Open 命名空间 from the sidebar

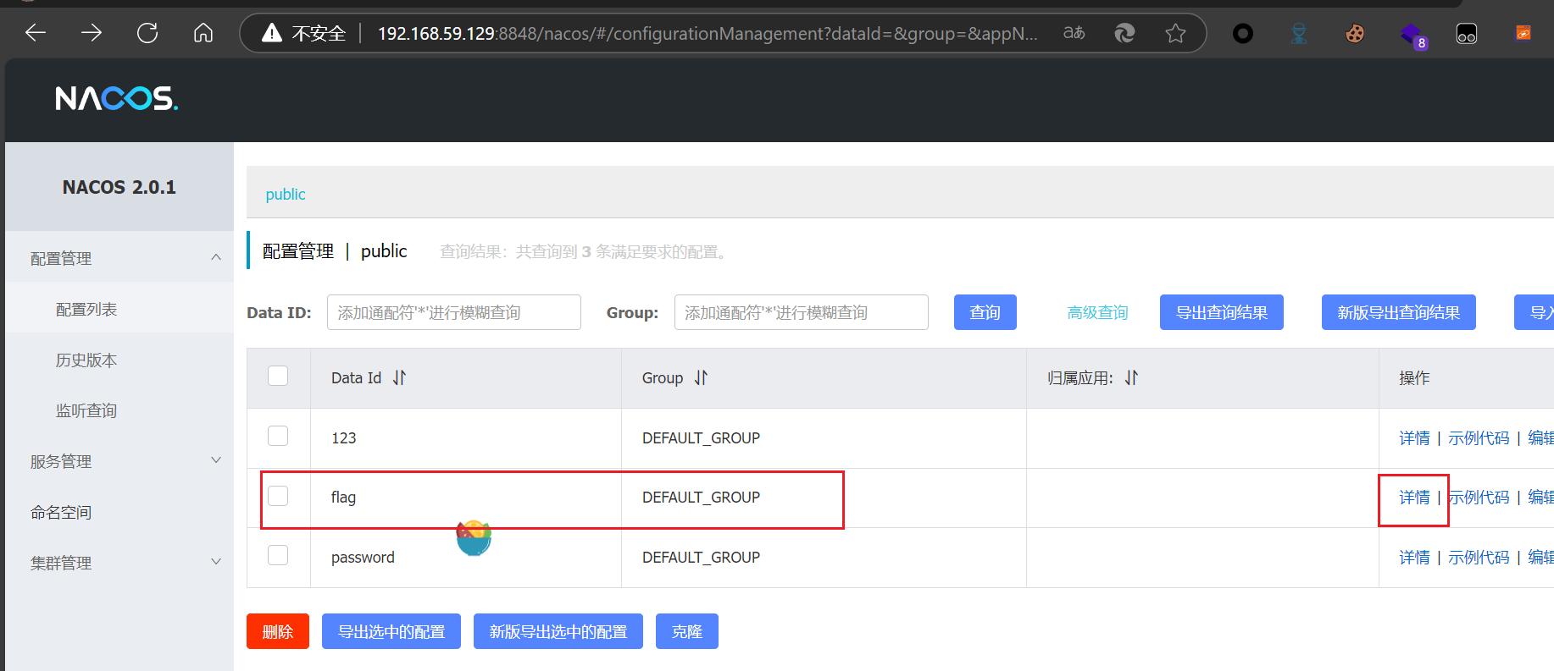click(x=61, y=512)
